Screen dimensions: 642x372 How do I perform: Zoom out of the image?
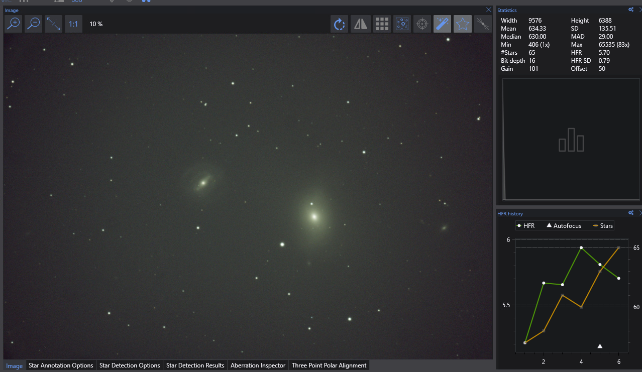coord(34,24)
